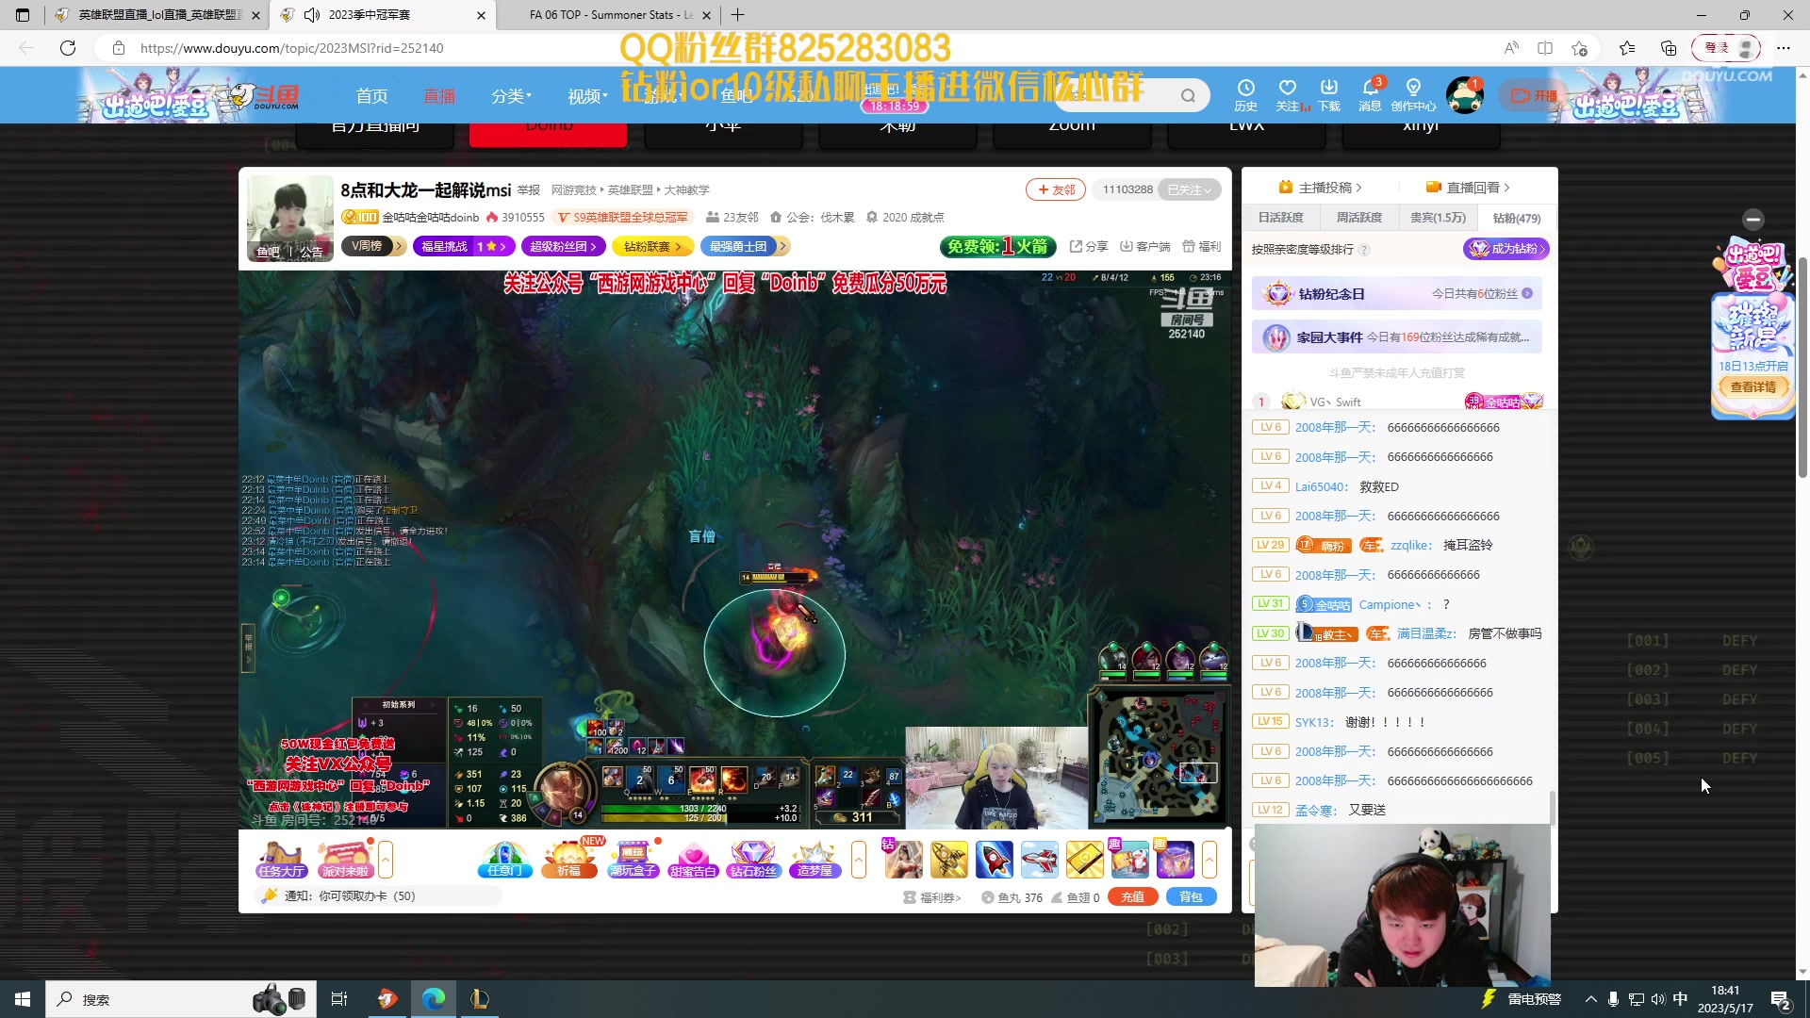Screen dimensions: 1810x1018
Task: Open 派对来啦 party icon
Action: [x=344, y=860]
